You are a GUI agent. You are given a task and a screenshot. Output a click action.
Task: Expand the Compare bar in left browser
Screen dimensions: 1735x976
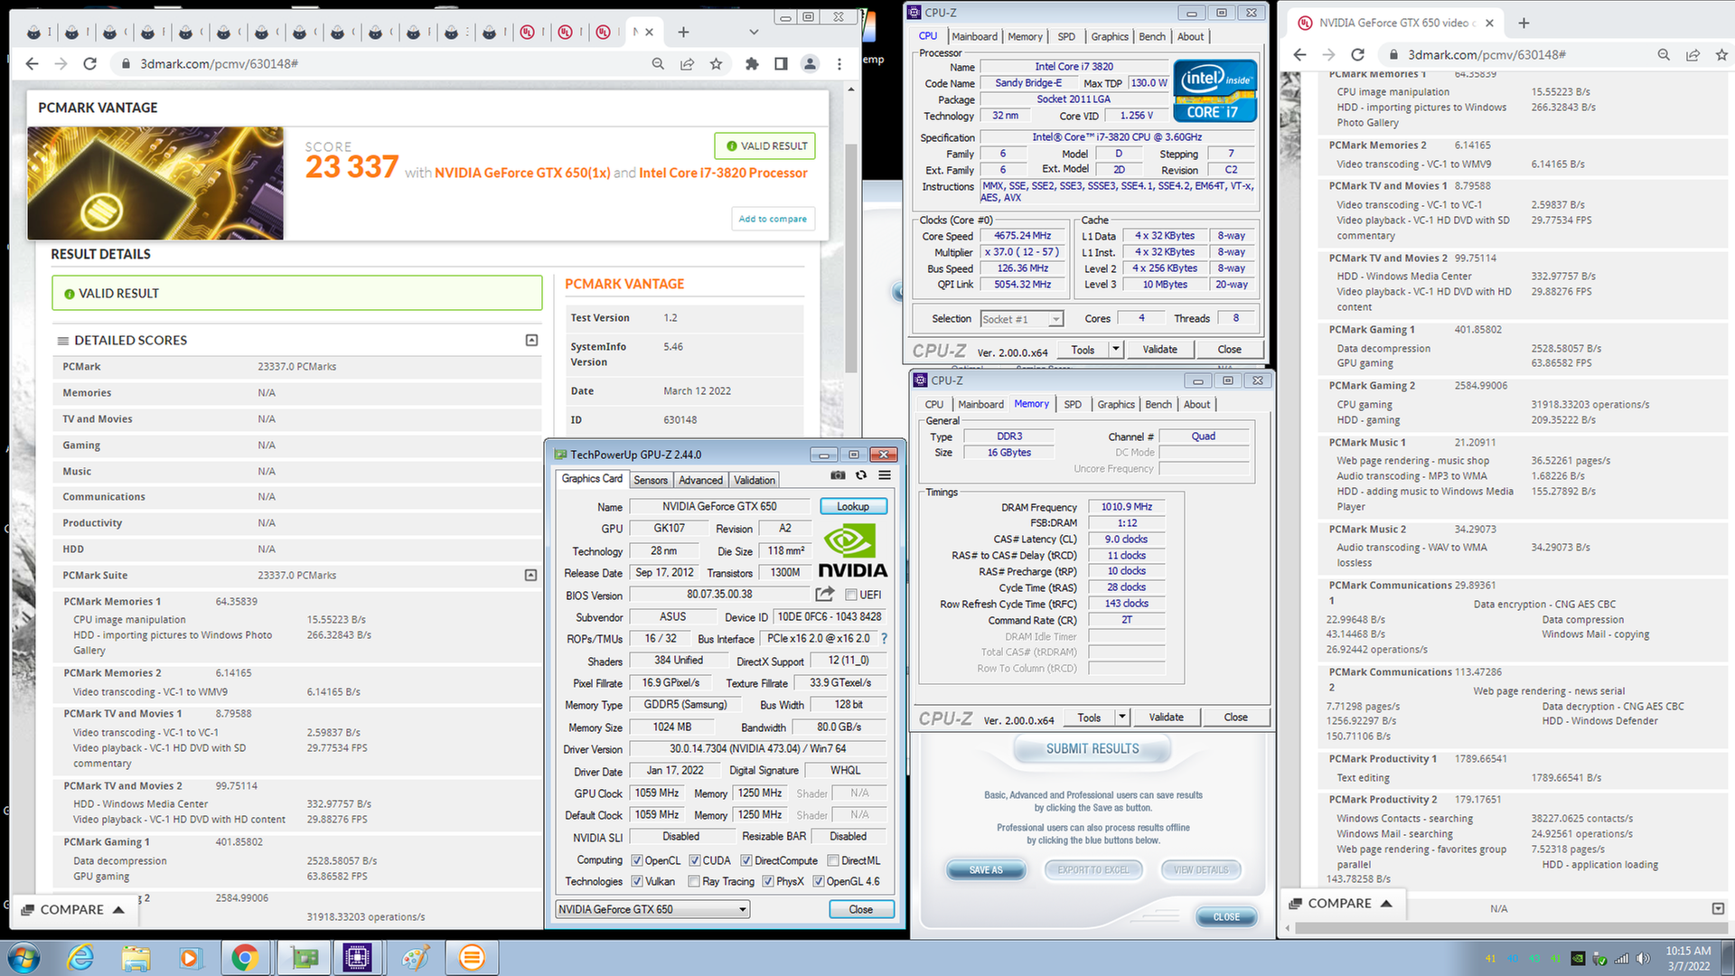click(x=72, y=909)
